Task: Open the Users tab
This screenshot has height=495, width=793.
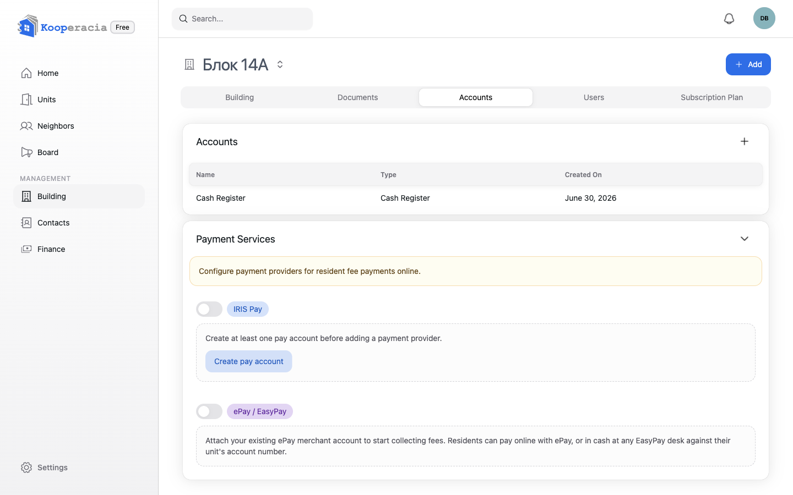Action: tap(594, 97)
